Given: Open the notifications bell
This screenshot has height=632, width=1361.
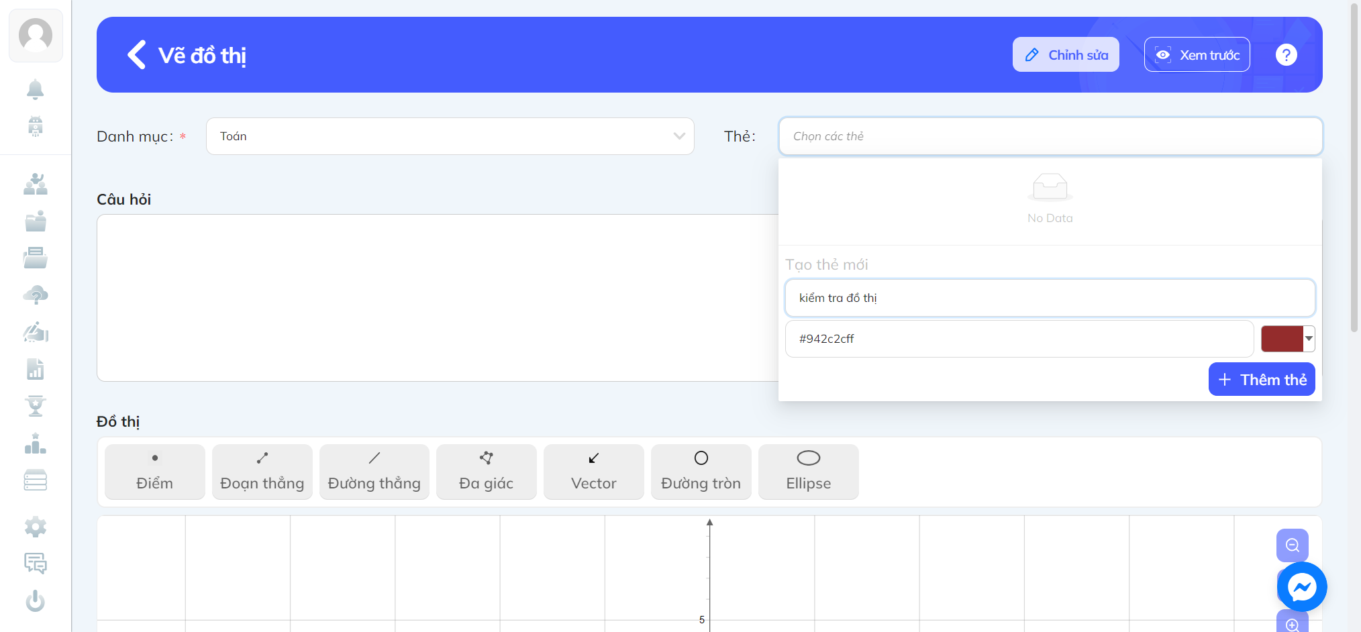Looking at the screenshot, I should pyautogui.click(x=36, y=89).
